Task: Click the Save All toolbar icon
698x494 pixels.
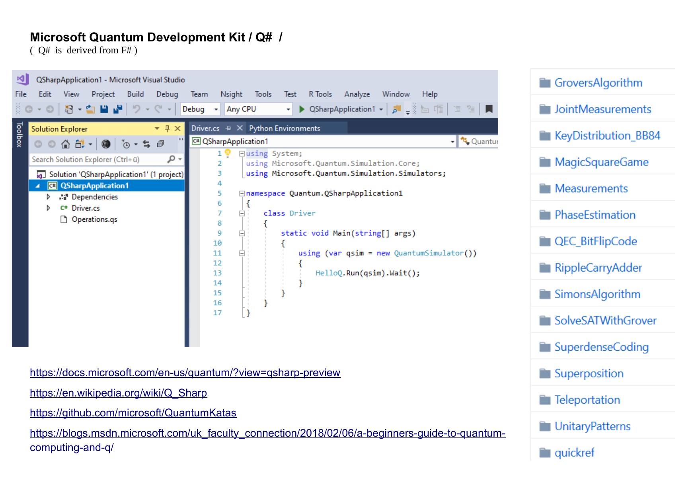Action: click(118, 109)
